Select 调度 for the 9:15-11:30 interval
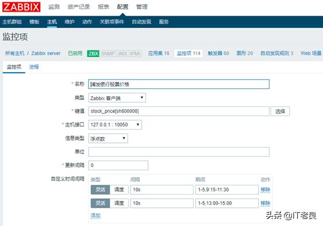323x226 pixels. [119, 189]
